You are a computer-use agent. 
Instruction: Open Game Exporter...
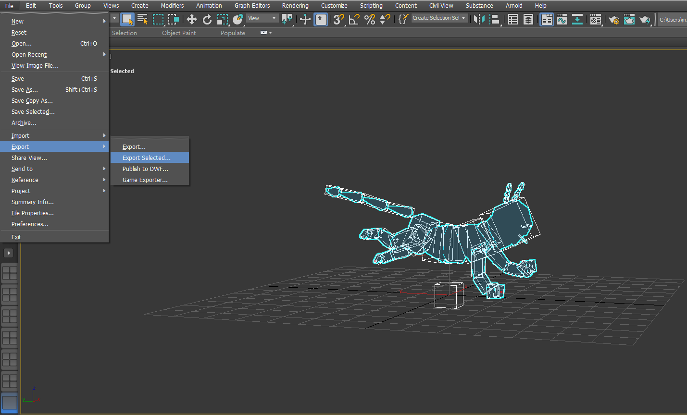click(150, 180)
